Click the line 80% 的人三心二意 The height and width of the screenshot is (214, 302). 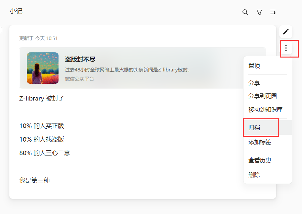45,153
